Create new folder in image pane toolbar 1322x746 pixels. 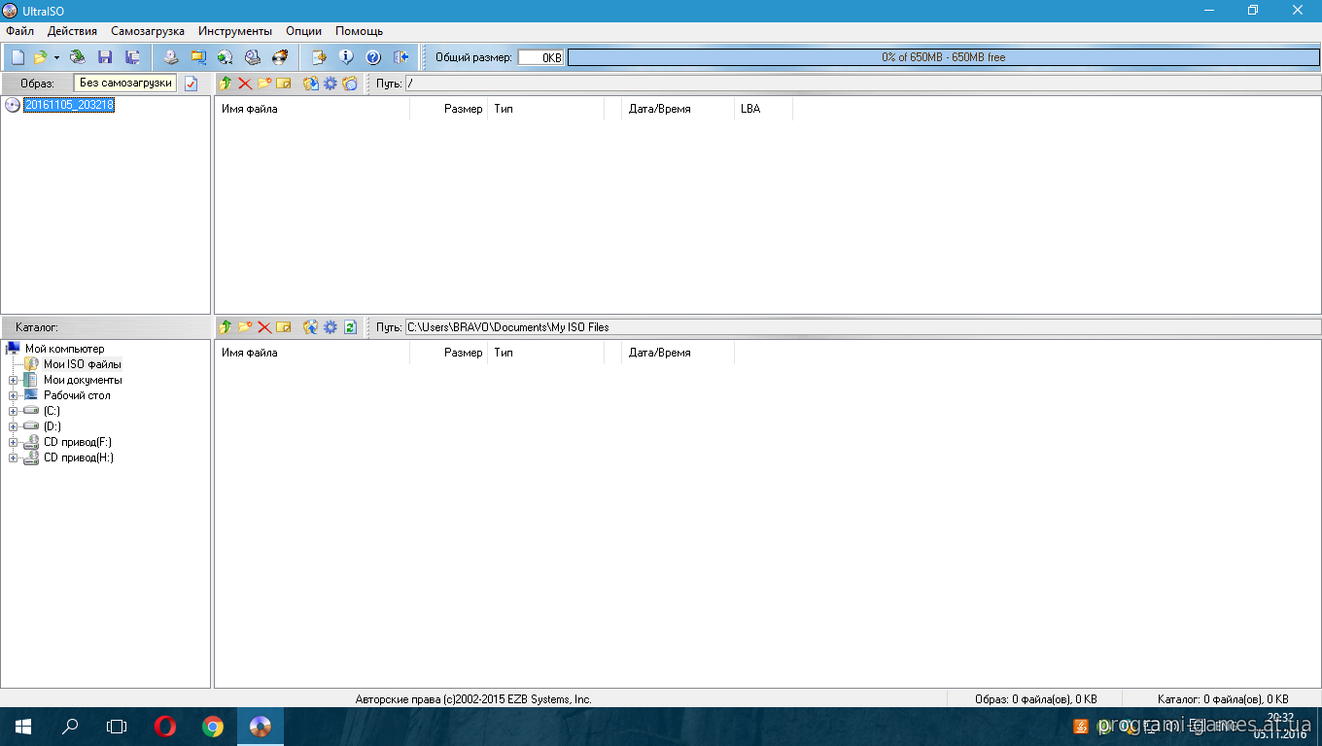pos(264,84)
